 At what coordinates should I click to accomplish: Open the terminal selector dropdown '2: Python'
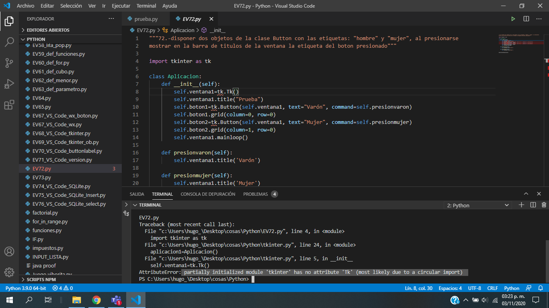(x=479, y=205)
